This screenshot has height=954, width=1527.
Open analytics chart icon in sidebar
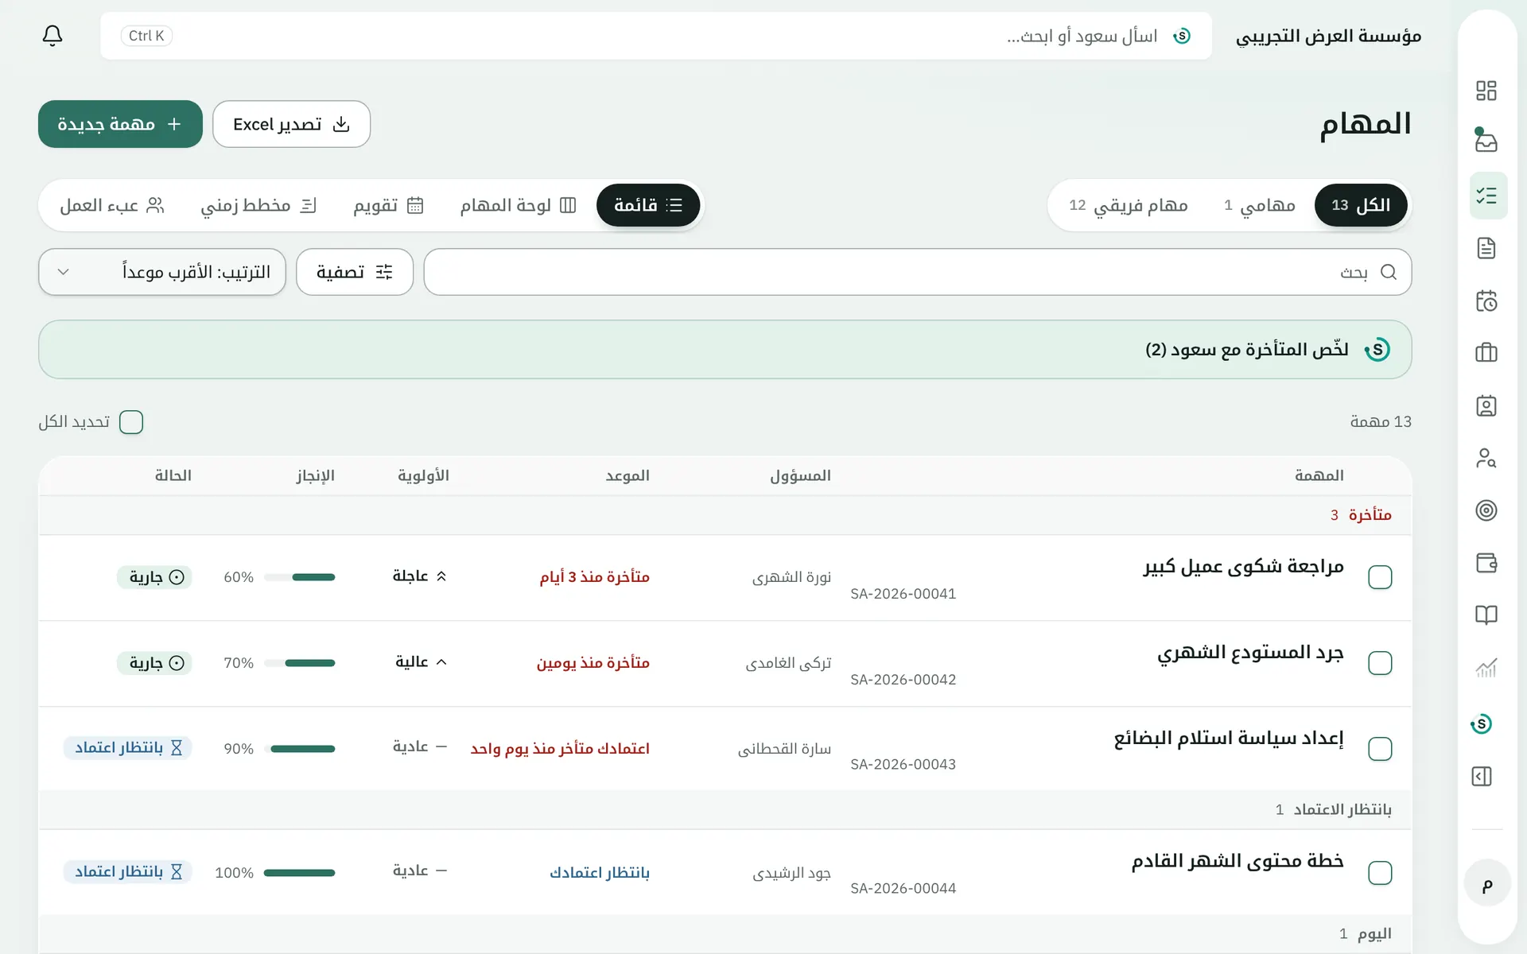(1486, 668)
